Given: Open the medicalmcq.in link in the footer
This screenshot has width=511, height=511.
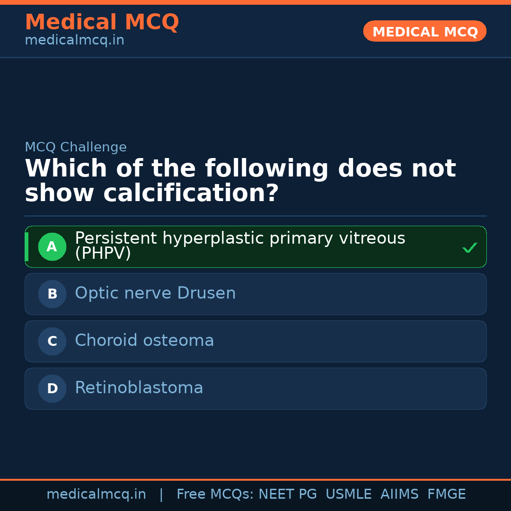Looking at the screenshot, I should 96,494.
